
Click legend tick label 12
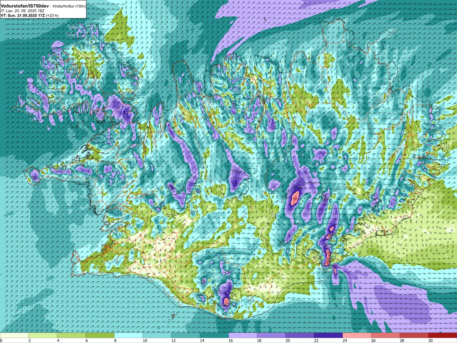174,340
